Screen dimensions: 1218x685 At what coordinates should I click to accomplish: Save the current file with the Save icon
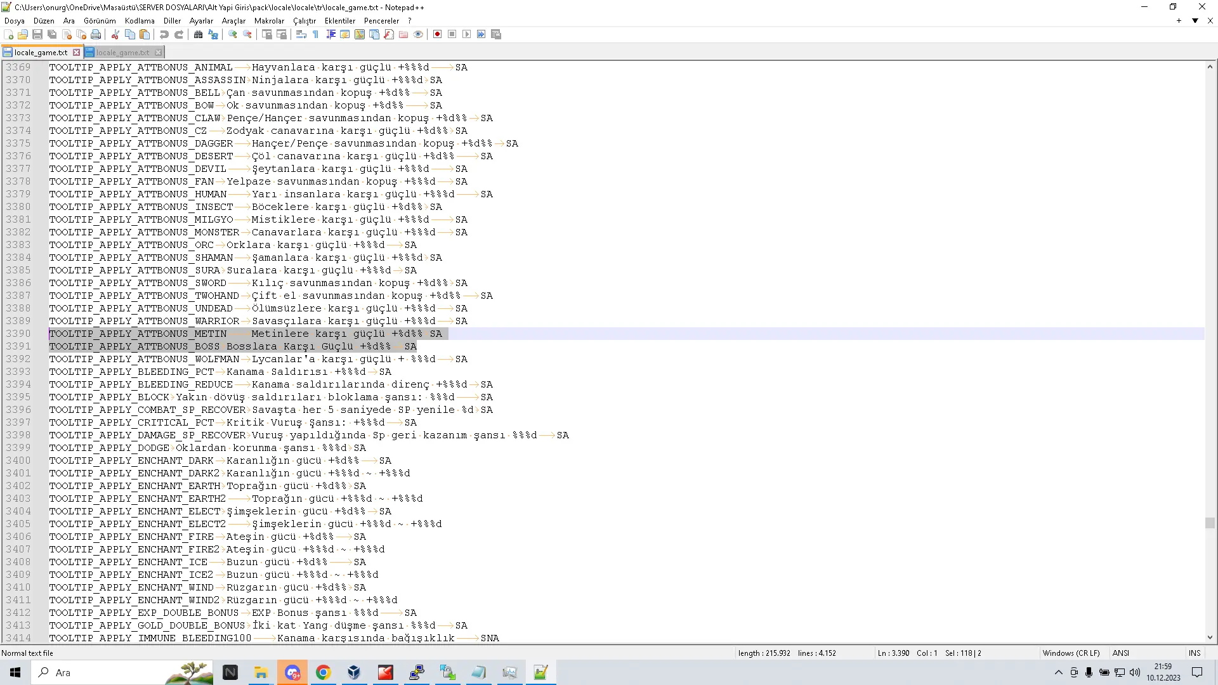(x=37, y=34)
